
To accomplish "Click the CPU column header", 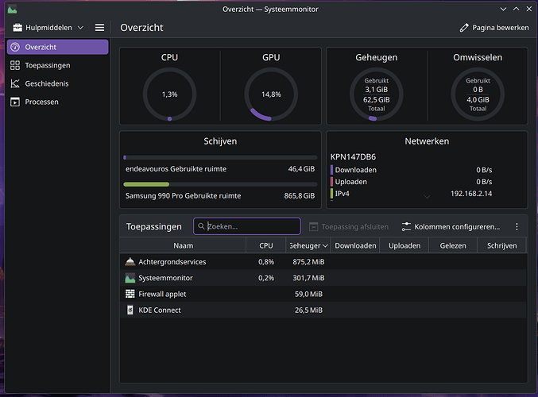I will tap(265, 246).
